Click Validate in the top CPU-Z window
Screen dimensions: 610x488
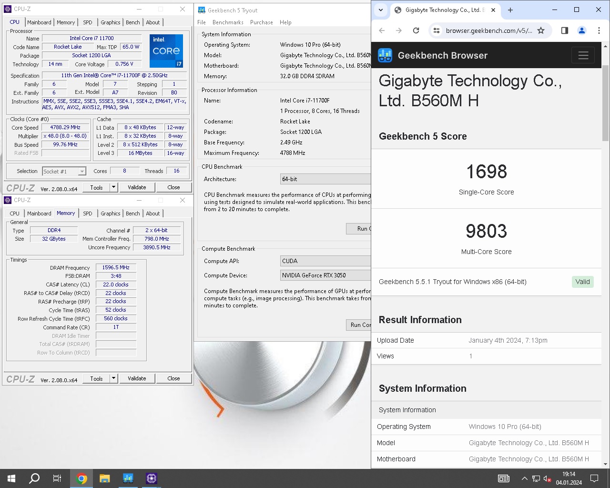coord(137,187)
